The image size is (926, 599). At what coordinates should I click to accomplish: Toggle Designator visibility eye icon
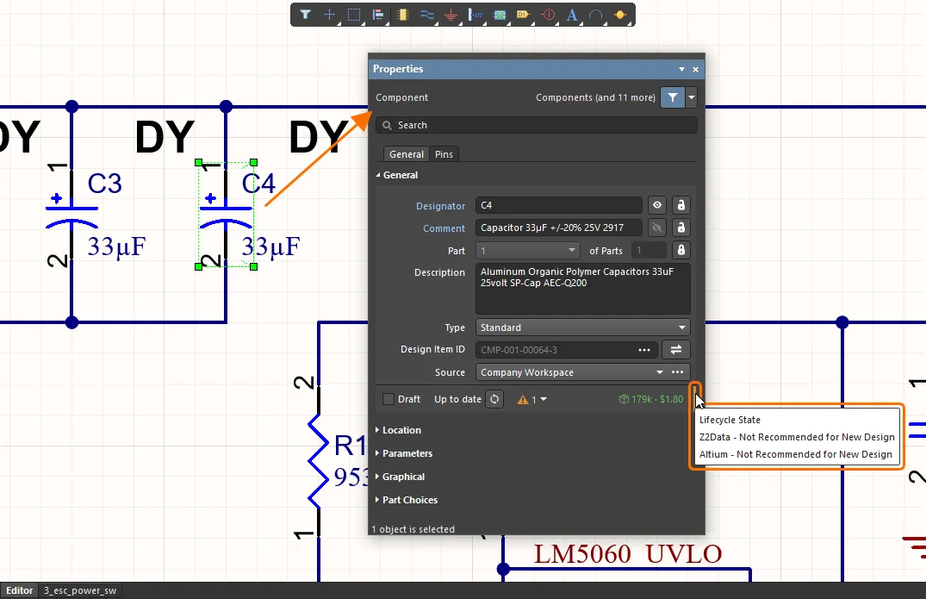click(x=657, y=205)
